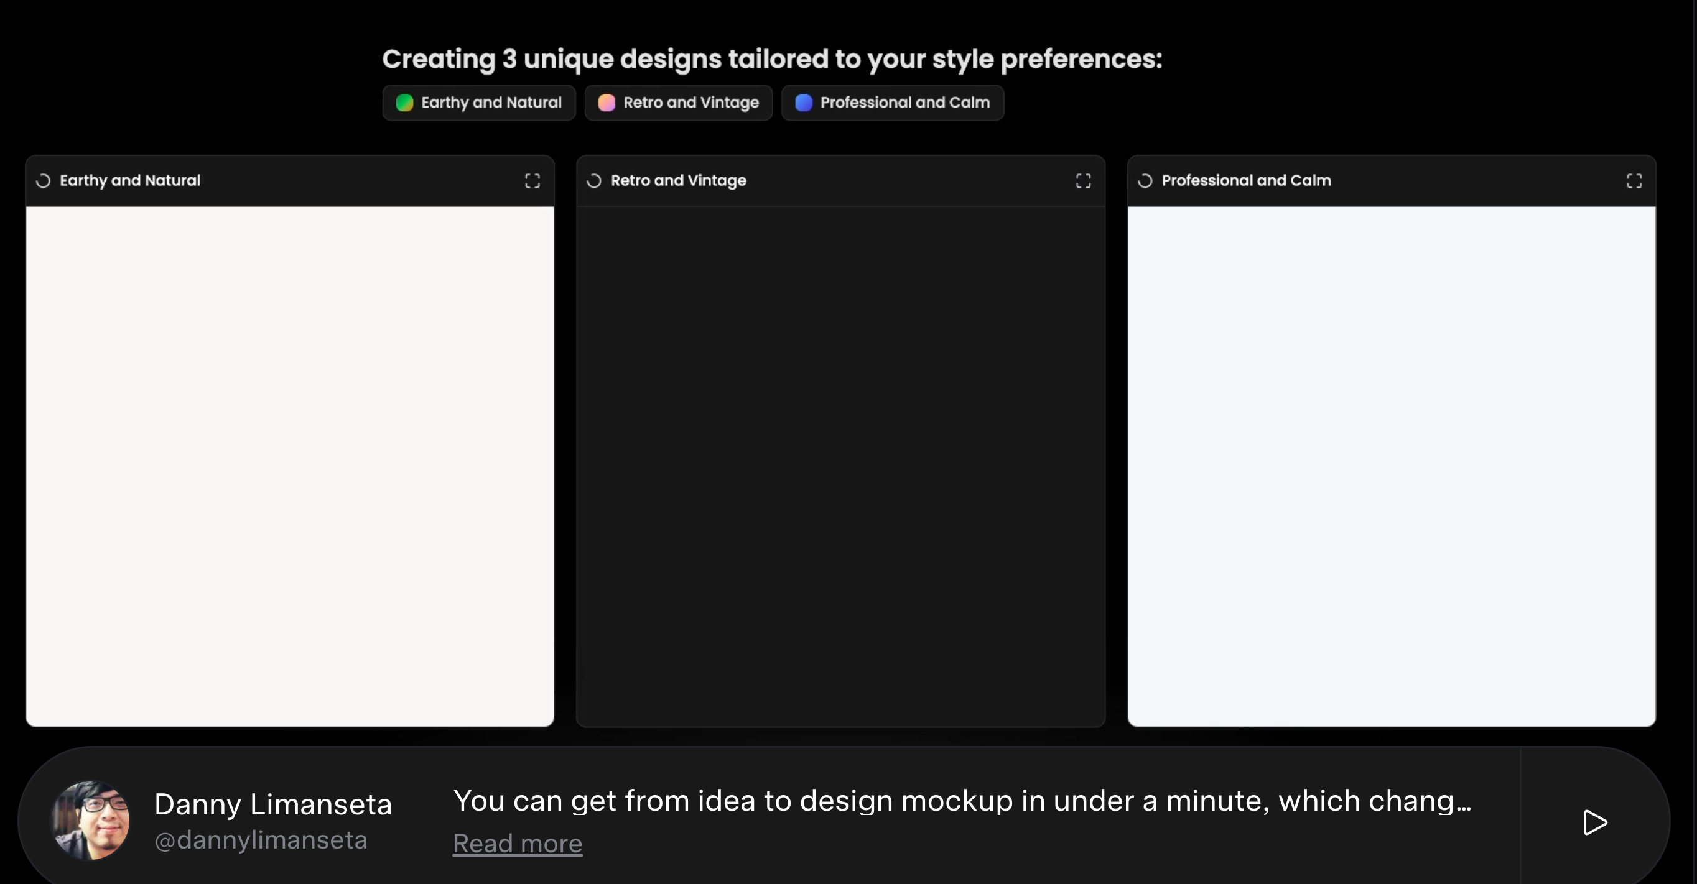Expand the Retro and Vintage design fullscreen
Screen dimensions: 1697x884
coord(1083,181)
